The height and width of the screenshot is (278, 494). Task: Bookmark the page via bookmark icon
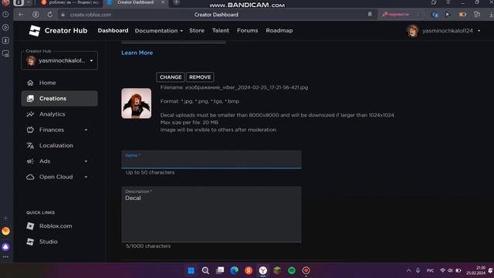370,15
